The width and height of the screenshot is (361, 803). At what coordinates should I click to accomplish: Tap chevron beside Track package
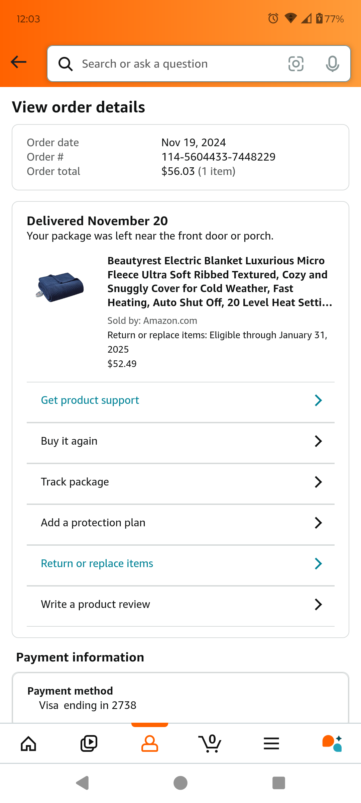pos(318,482)
